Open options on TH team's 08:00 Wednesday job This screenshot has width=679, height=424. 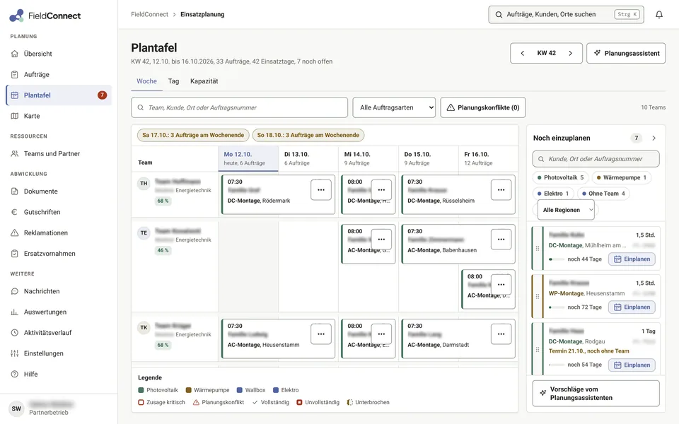[381, 190]
